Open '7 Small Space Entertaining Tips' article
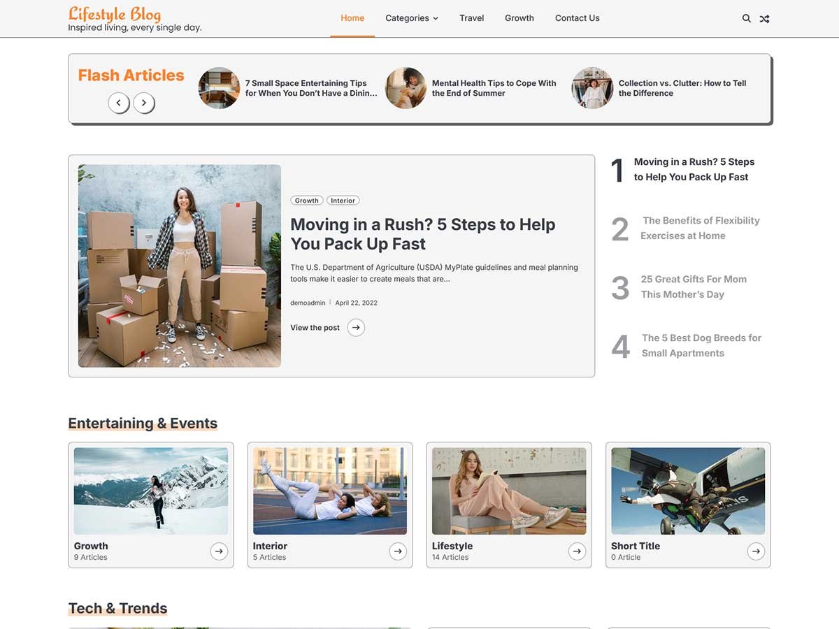This screenshot has height=629, width=839. tap(311, 88)
